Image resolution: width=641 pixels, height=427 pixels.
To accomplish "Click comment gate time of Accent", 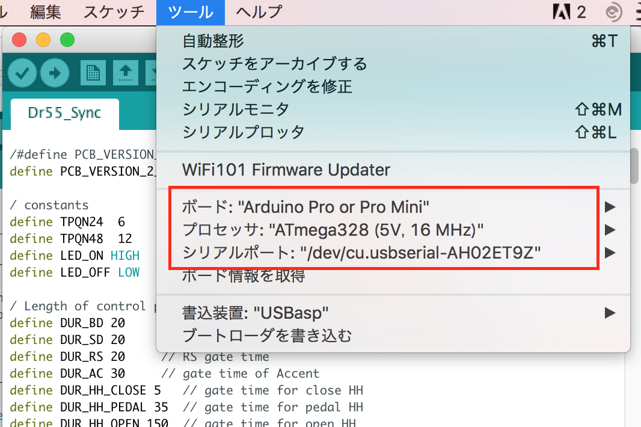I will tap(241, 373).
